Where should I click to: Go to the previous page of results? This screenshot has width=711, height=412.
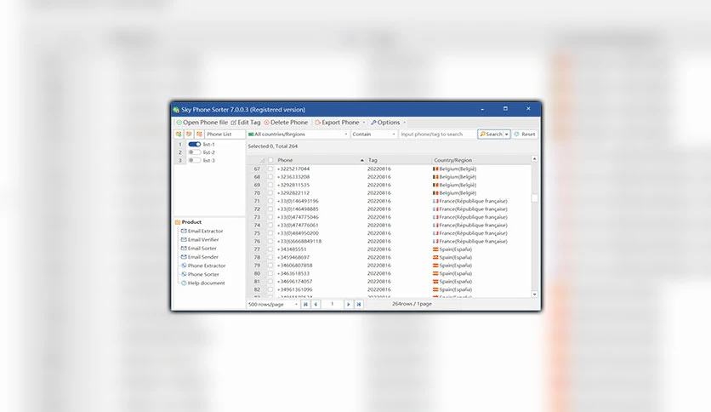click(x=316, y=305)
